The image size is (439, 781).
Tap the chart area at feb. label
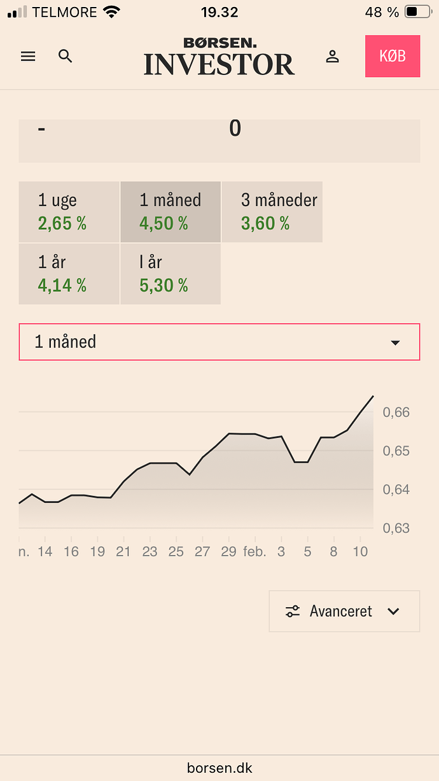[254, 551]
